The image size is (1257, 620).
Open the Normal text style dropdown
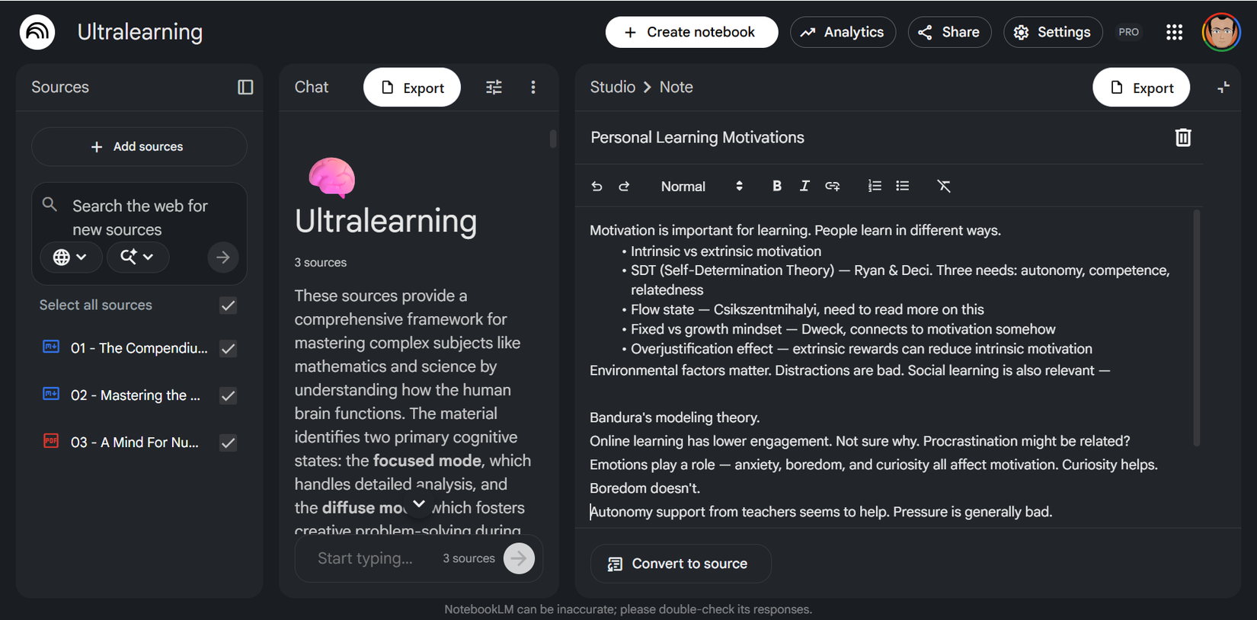point(702,187)
